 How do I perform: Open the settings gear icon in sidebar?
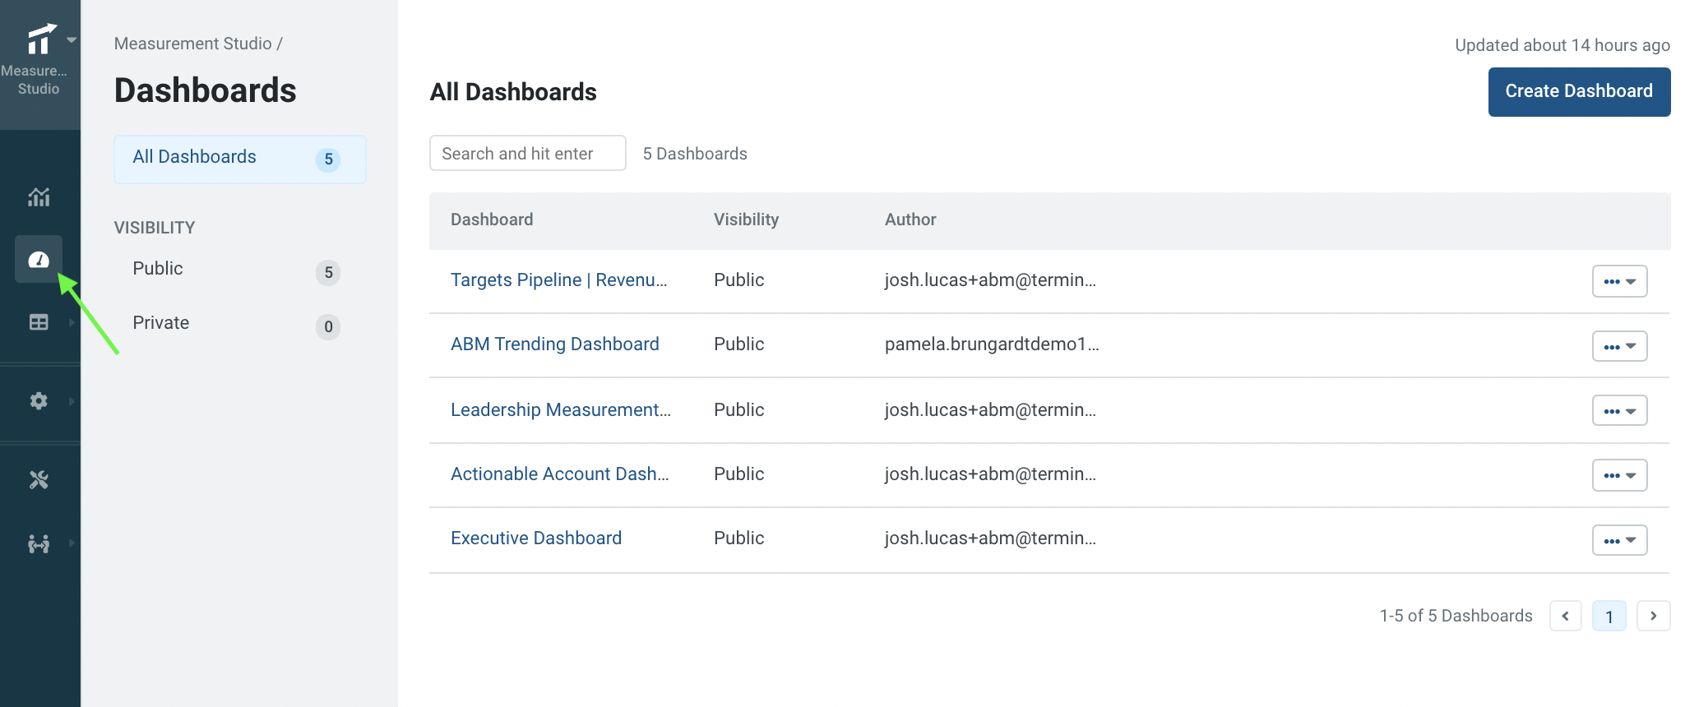click(39, 400)
